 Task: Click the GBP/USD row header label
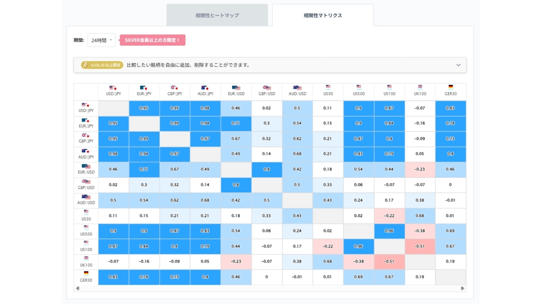(86, 187)
